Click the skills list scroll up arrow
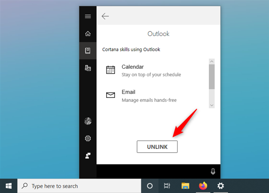Image resolution: width=269 pixels, height=193 pixels. (x=212, y=61)
